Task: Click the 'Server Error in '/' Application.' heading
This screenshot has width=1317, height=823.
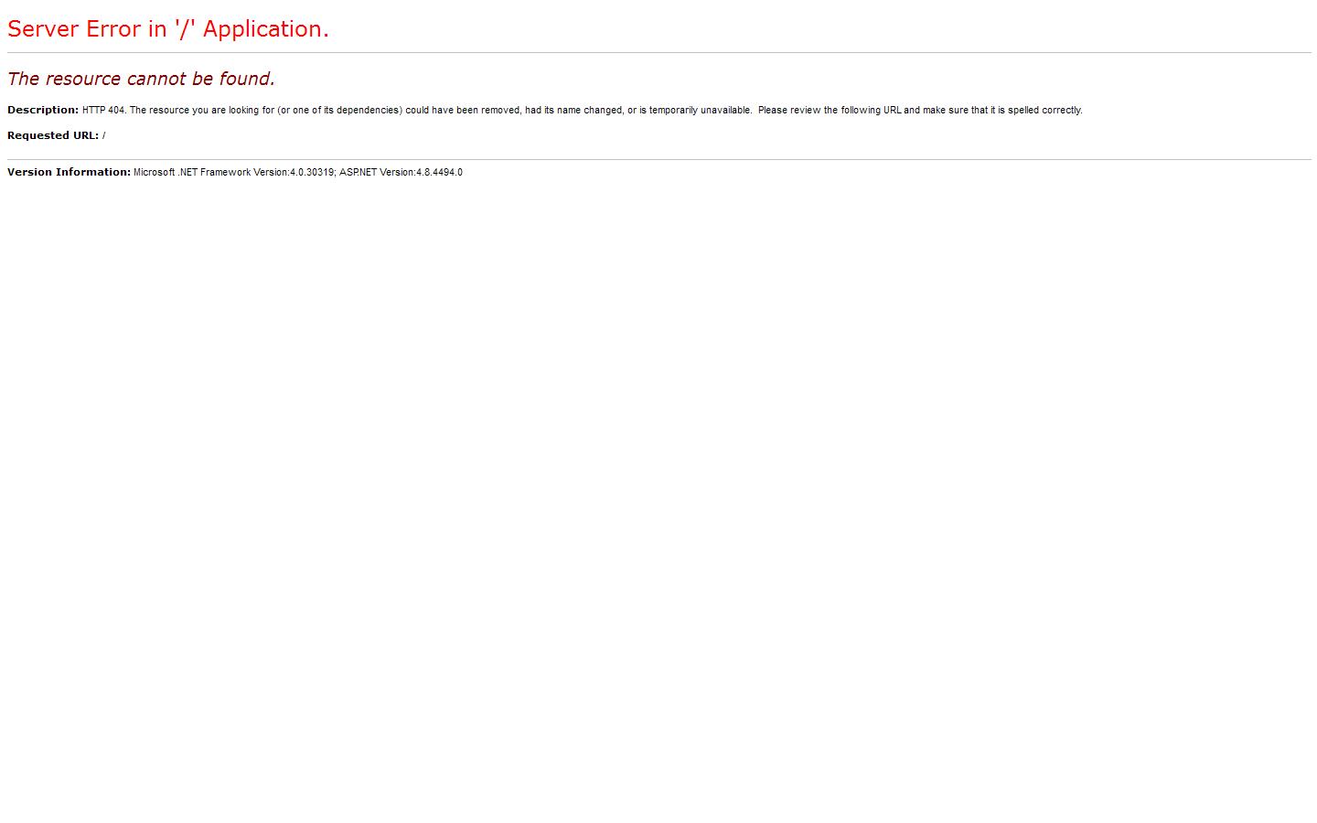Action: [x=167, y=29]
